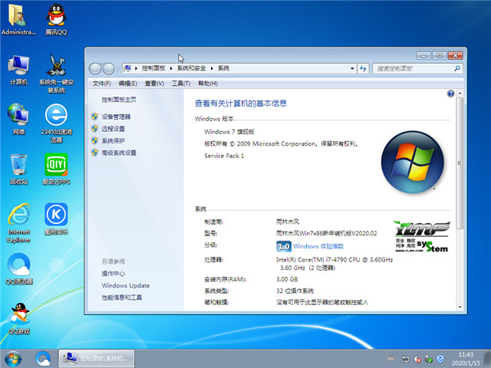The width and height of the screenshot is (491, 368).
Task: Open the 编辑(E) menu
Action: tap(128, 84)
